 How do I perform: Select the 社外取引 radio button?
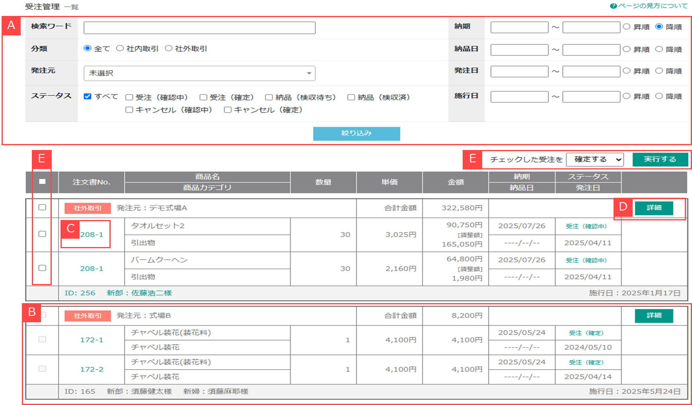click(x=168, y=48)
